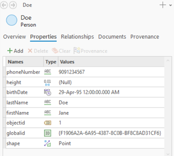Open the Relationships tab
174x156 pixels.
click(x=77, y=37)
